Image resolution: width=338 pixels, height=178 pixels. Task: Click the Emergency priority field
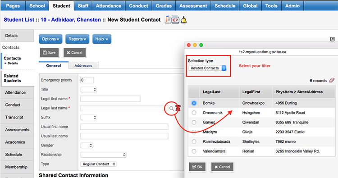click(x=87, y=80)
